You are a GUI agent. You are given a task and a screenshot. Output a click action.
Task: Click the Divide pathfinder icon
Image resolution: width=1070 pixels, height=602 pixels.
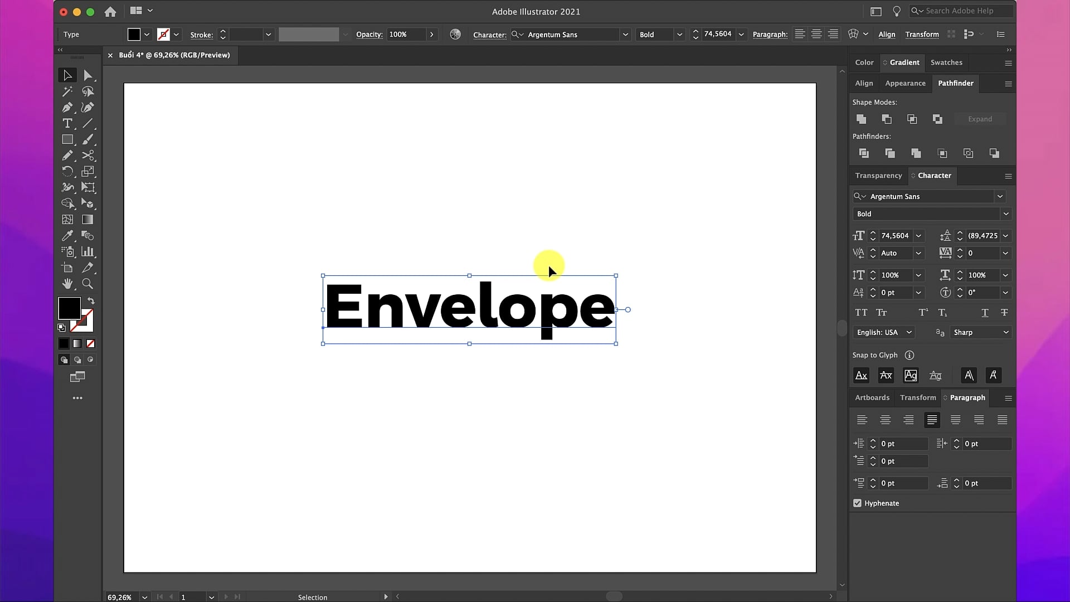(864, 153)
